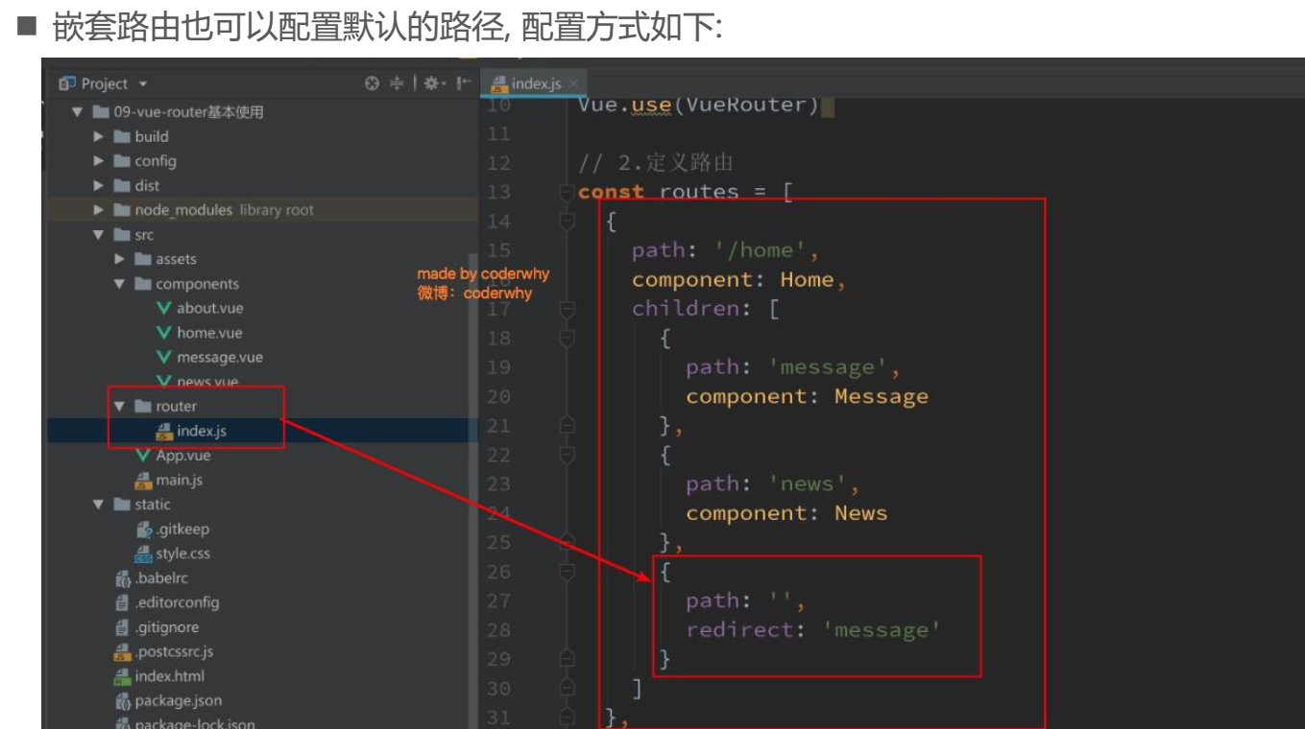This screenshot has height=729, width=1305.
Task: Collapse the src folder arrow
Action: (x=99, y=235)
